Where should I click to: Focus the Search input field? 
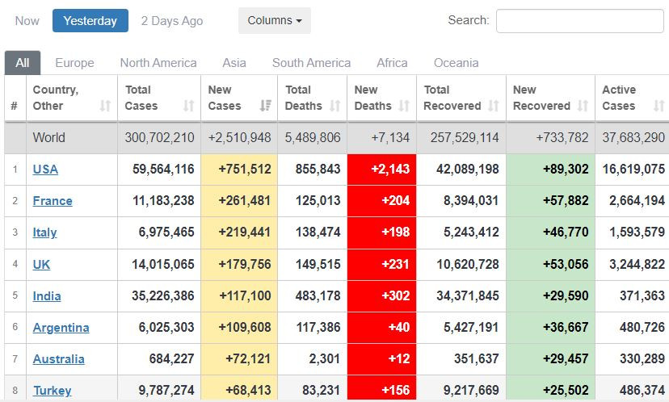pos(580,21)
